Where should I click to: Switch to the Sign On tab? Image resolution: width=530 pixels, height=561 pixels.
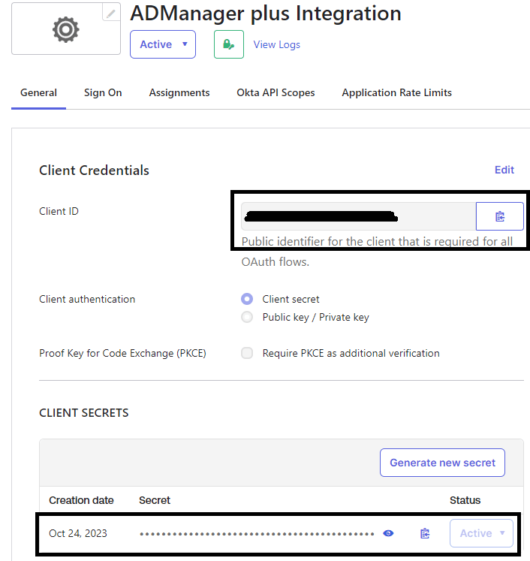click(103, 92)
